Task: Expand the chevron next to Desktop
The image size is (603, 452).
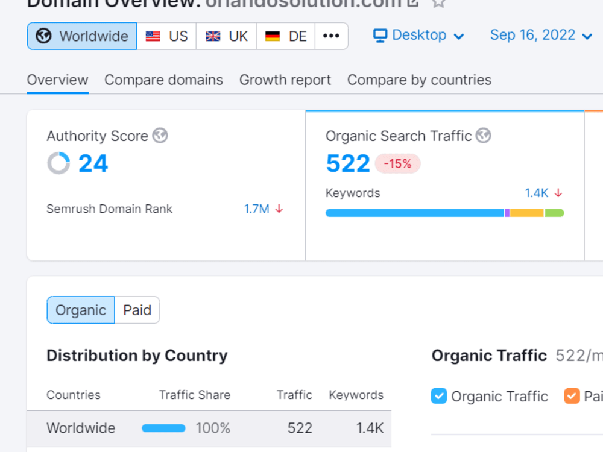Action: coord(459,37)
